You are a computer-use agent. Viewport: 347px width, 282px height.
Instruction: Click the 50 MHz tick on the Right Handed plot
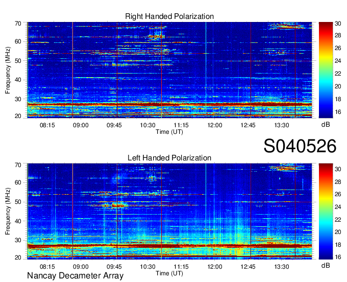coord(18,61)
